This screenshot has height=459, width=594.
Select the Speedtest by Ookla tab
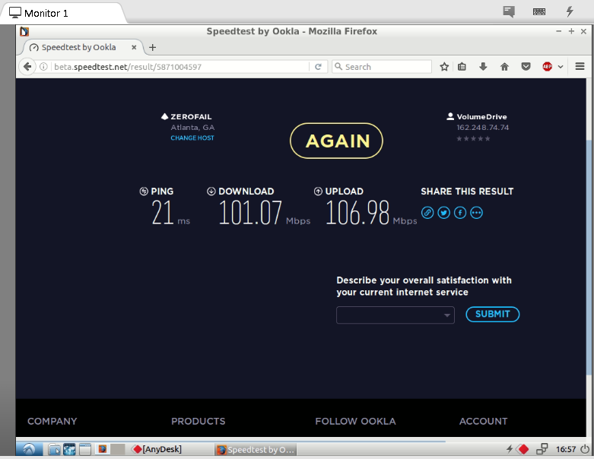click(x=79, y=47)
